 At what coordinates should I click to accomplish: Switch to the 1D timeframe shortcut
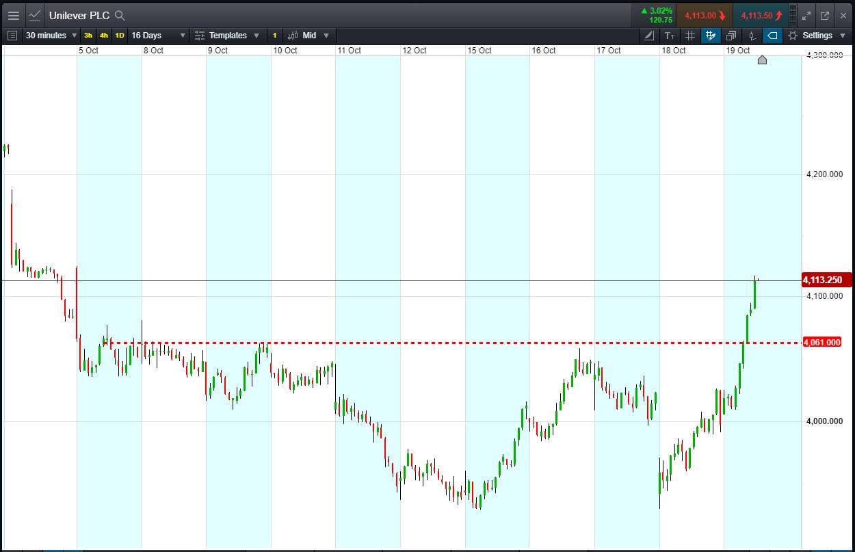120,36
